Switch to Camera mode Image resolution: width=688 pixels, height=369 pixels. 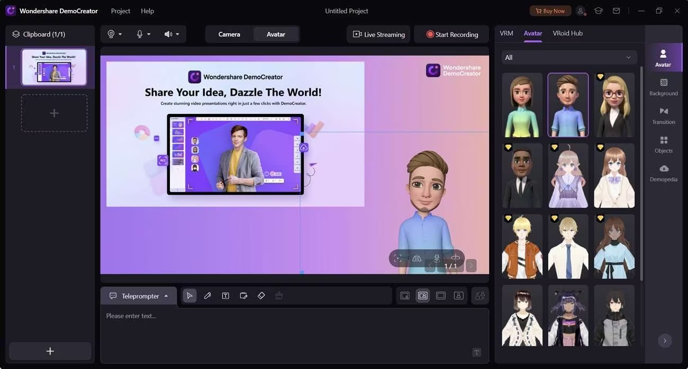(229, 34)
